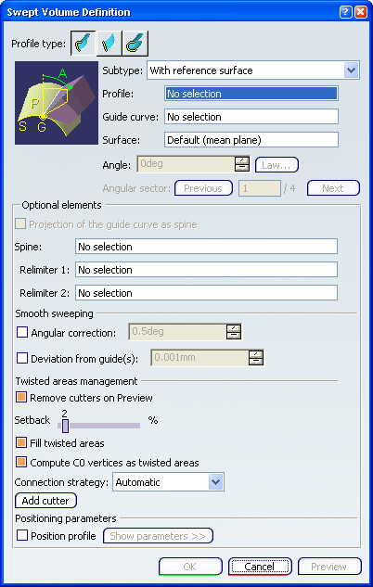This screenshot has height=587, width=373.
Task: Toggle Compute C0 vertices as twisted areas
Action: click(x=21, y=462)
